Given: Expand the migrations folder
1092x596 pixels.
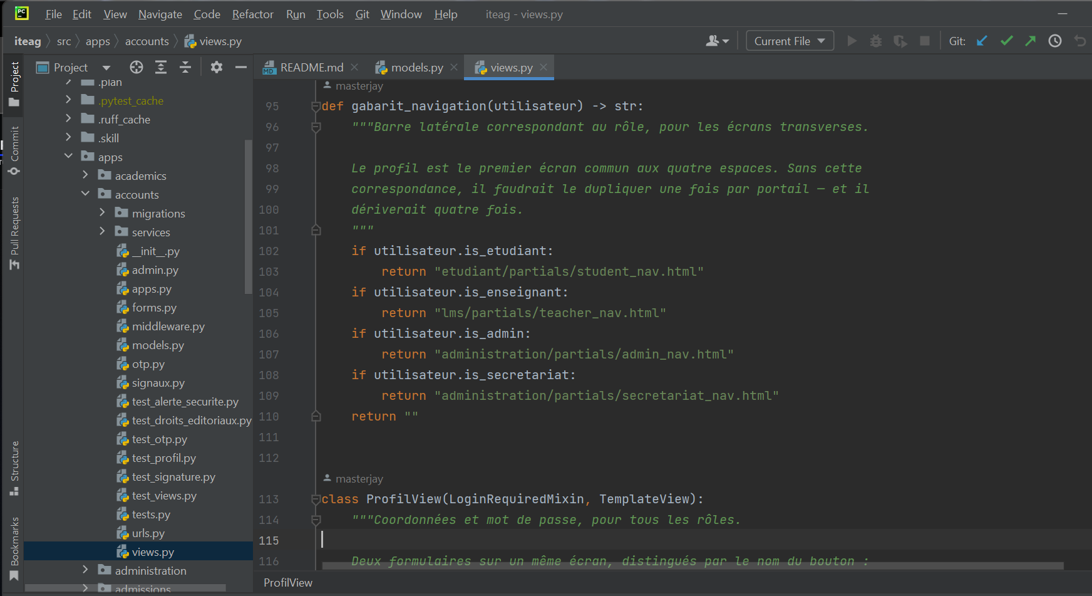Looking at the screenshot, I should coord(102,212).
